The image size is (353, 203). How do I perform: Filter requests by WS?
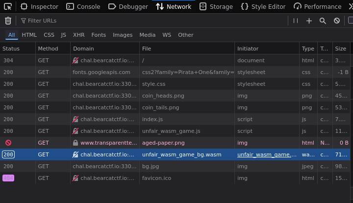pos(167,35)
